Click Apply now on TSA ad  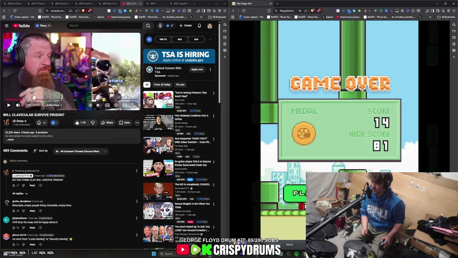point(197,70)
